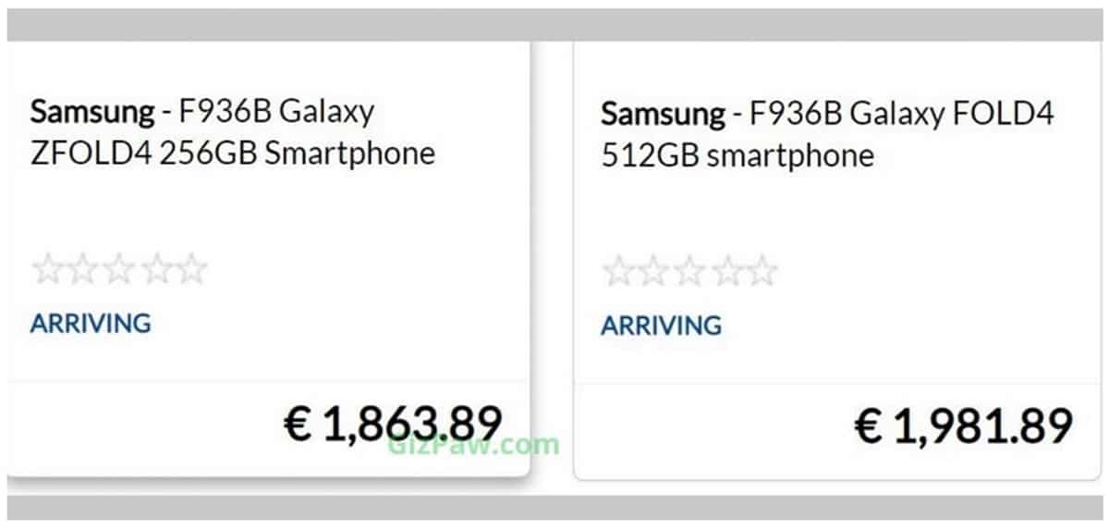
Task: Select the € 1,981.89 price
Action: pos(962,427)
